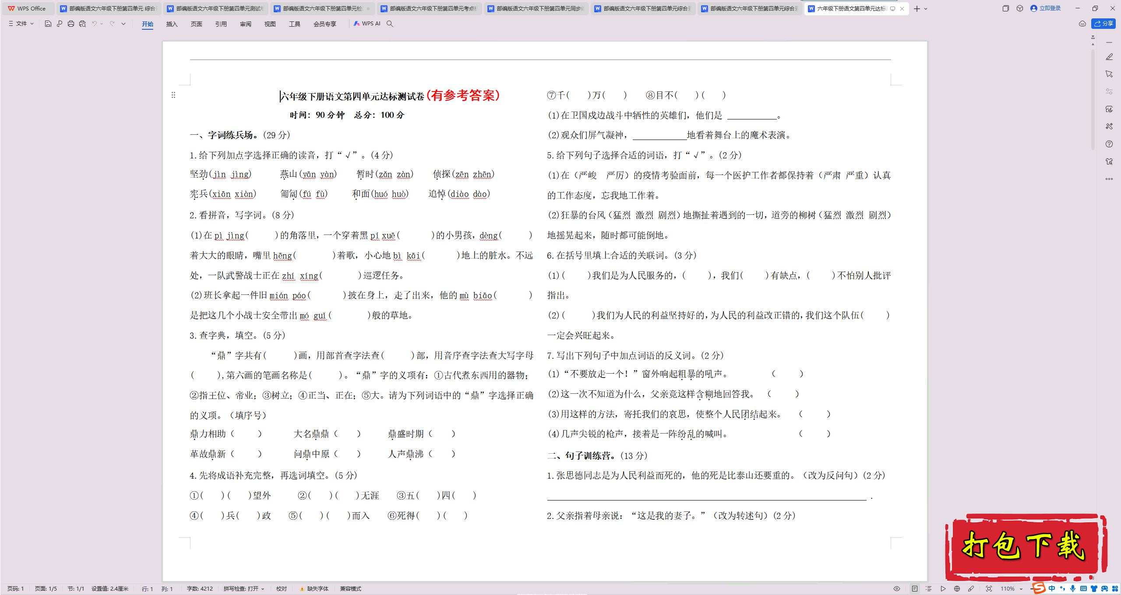Click the 页面: 1/5 page indicator
This screenshot has width=1121, height=595.
point(46,589)
